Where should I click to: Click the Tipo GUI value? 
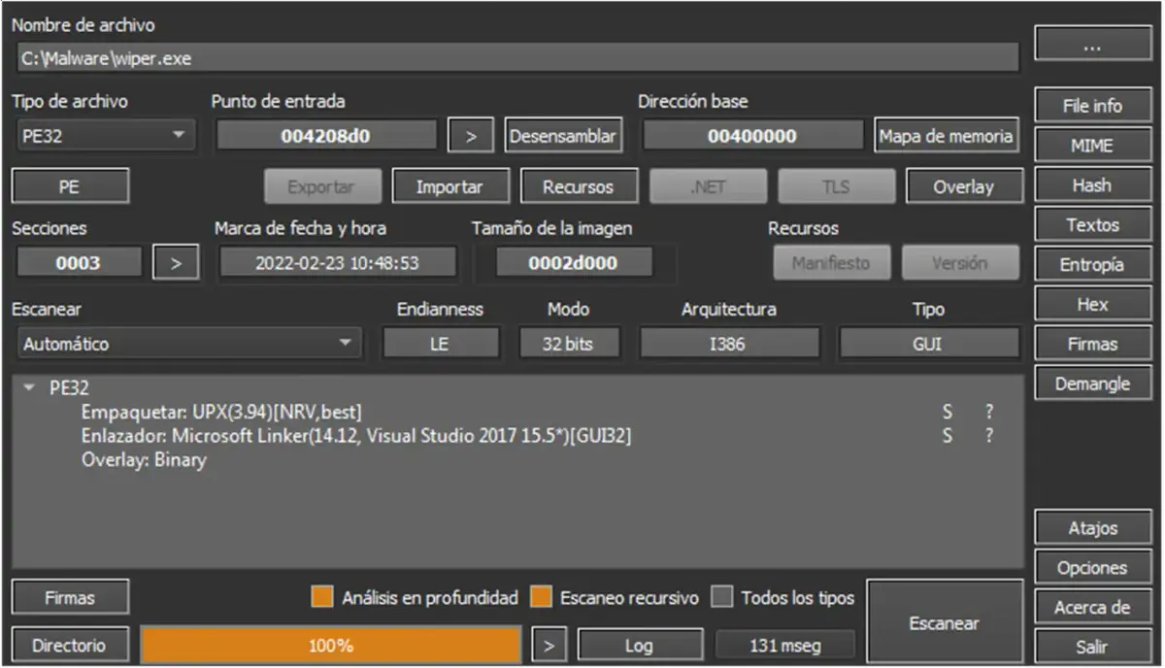tap(929, 344)
